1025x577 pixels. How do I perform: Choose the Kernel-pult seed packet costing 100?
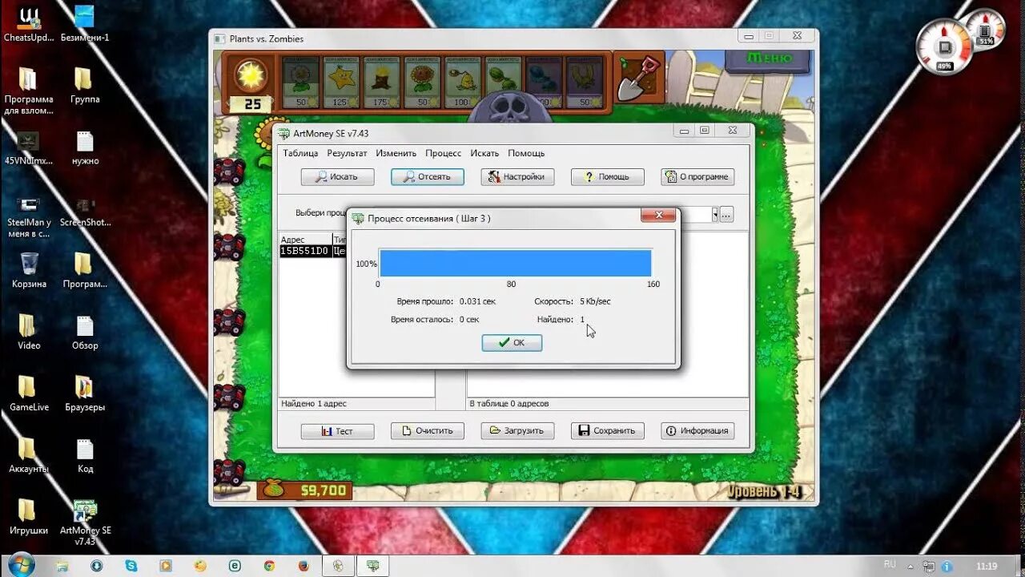pyautogui.click(x=463, y=83)
